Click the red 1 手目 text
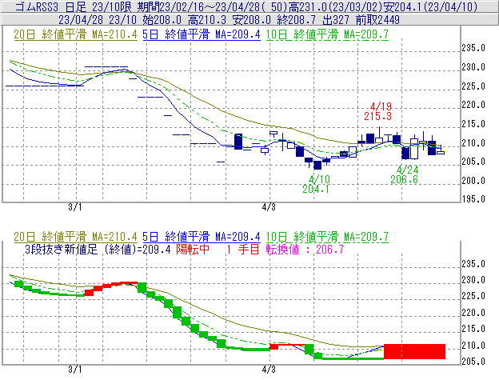This screenshot has width=499, height=380. [243, 249]
